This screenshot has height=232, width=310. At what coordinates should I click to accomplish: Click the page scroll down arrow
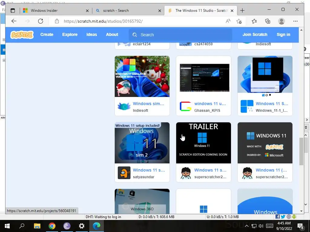coord(301,211)
